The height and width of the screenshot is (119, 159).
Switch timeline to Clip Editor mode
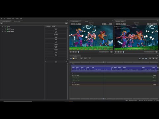pos(71,59)
